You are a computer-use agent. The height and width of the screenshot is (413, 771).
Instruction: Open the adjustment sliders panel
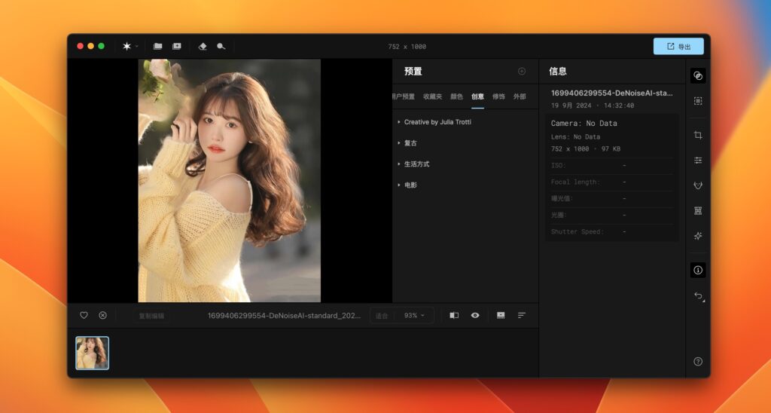[698, 161]
